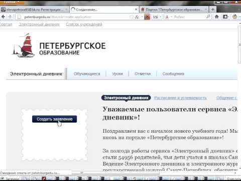Image resolution: width=241 pixels, height=181 pixels.
Task: Stop page loading with the red X button
Action: [x=147, y=17]
